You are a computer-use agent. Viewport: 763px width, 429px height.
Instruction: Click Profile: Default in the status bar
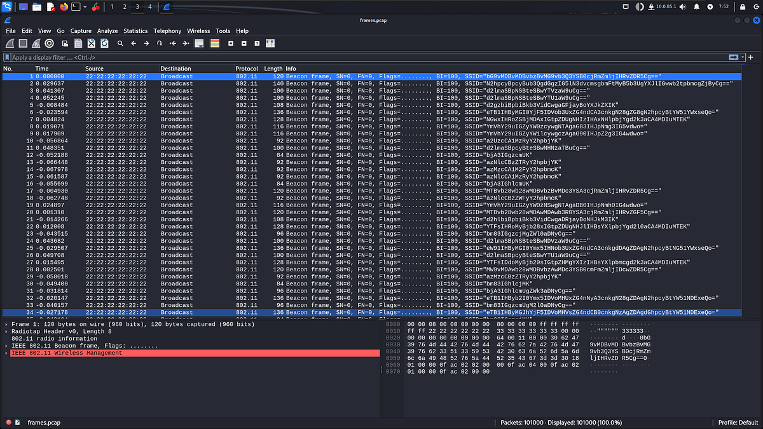(739, 422)
